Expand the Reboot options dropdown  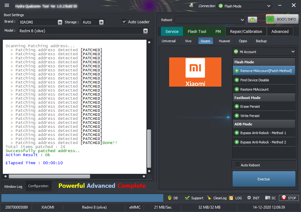click(210, 20)
